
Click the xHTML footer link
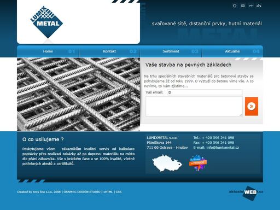pyautogui.click(x=108, y=192)
